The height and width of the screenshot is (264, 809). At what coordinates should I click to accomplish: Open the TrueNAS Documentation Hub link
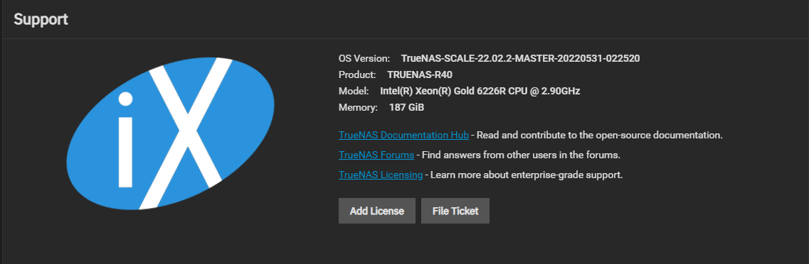click(403, 136)
